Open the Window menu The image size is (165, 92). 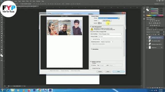click(38, 1)
